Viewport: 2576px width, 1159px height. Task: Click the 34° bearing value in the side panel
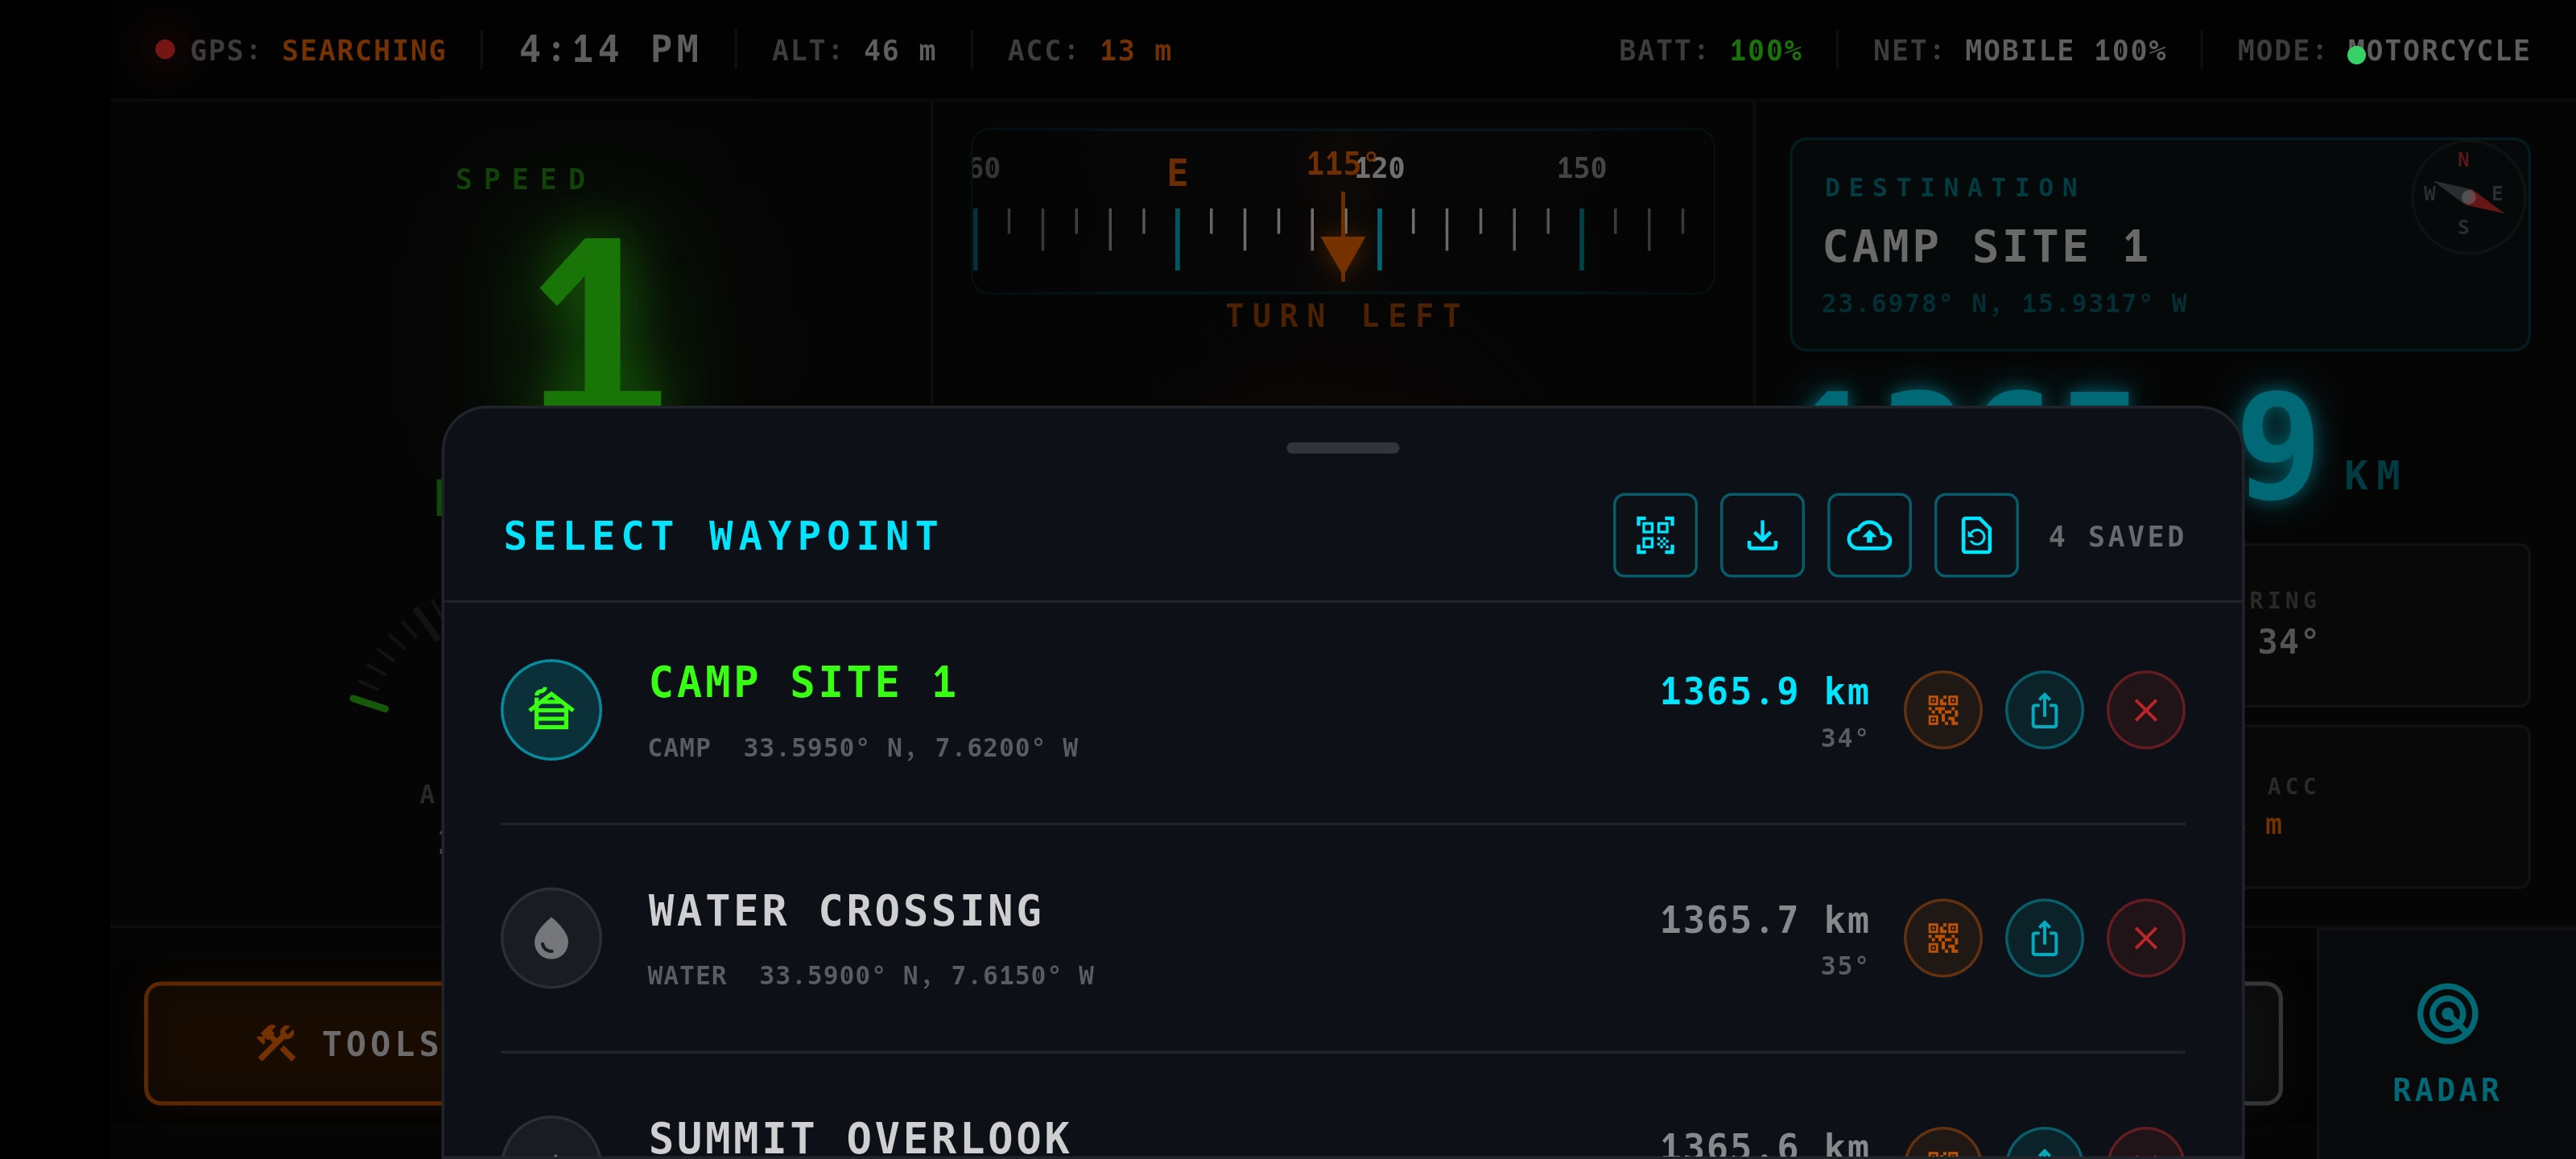click(x=2287, y=641)
